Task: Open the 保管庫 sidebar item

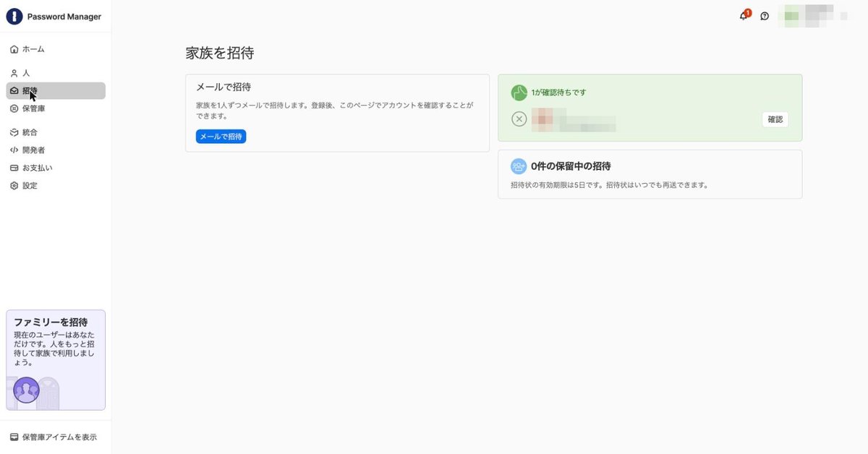Action: (x=56, y=108)
